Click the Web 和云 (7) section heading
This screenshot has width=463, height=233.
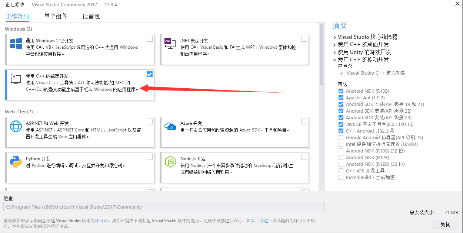(x=19, y=112)
